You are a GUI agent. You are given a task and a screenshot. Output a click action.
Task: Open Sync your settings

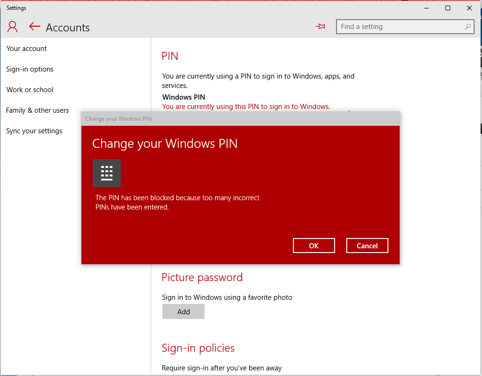pos(34,130)
